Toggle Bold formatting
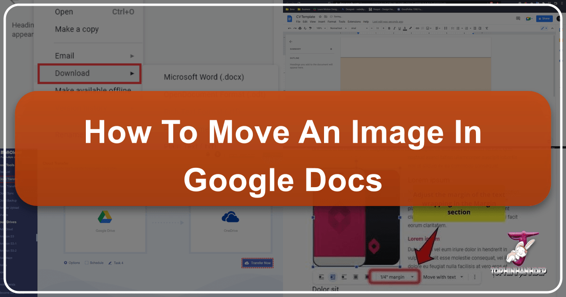 (389, 28)
